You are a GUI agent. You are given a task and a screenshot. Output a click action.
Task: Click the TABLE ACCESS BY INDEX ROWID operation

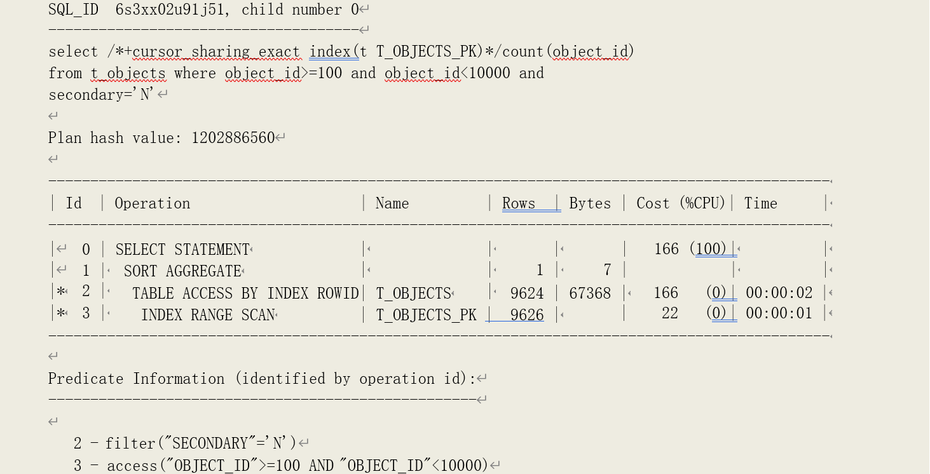coord(245,293)
